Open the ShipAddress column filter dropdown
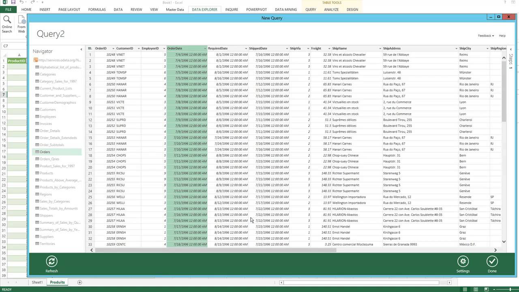The height and width of the screenshot is (292, 519). click(456, 48)
